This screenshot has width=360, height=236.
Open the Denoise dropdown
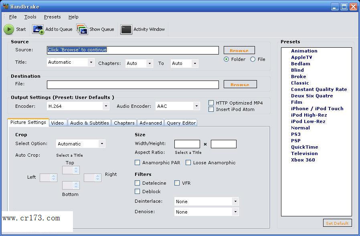coord(206,212)
